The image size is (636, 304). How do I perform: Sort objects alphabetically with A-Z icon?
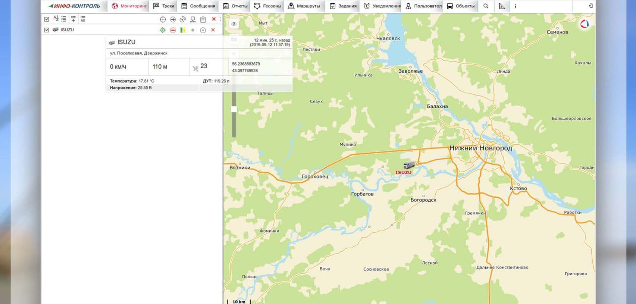[x=56, y=18]
